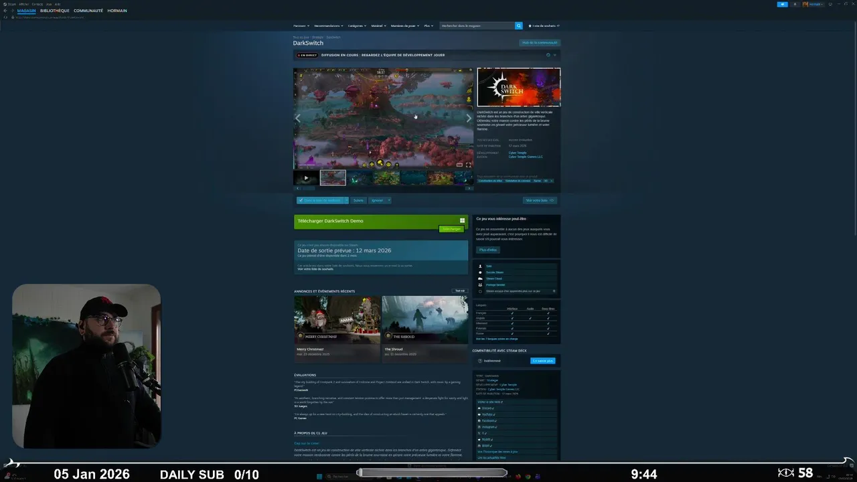Open the Cyber Temple developer link
The image size is (857, 482).
[518, 153]
